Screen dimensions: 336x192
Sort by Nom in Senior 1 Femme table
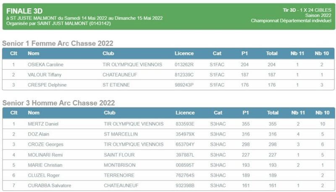click(x=33, y=53)
